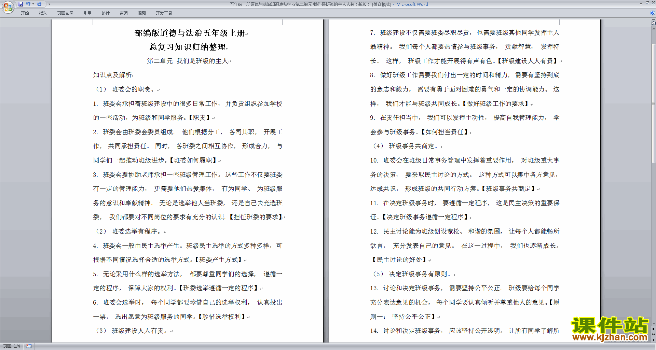Screen dimensions: 656x350
Task: Click the heading (3) 班级建设人人有责
Action: pos(131,331)
